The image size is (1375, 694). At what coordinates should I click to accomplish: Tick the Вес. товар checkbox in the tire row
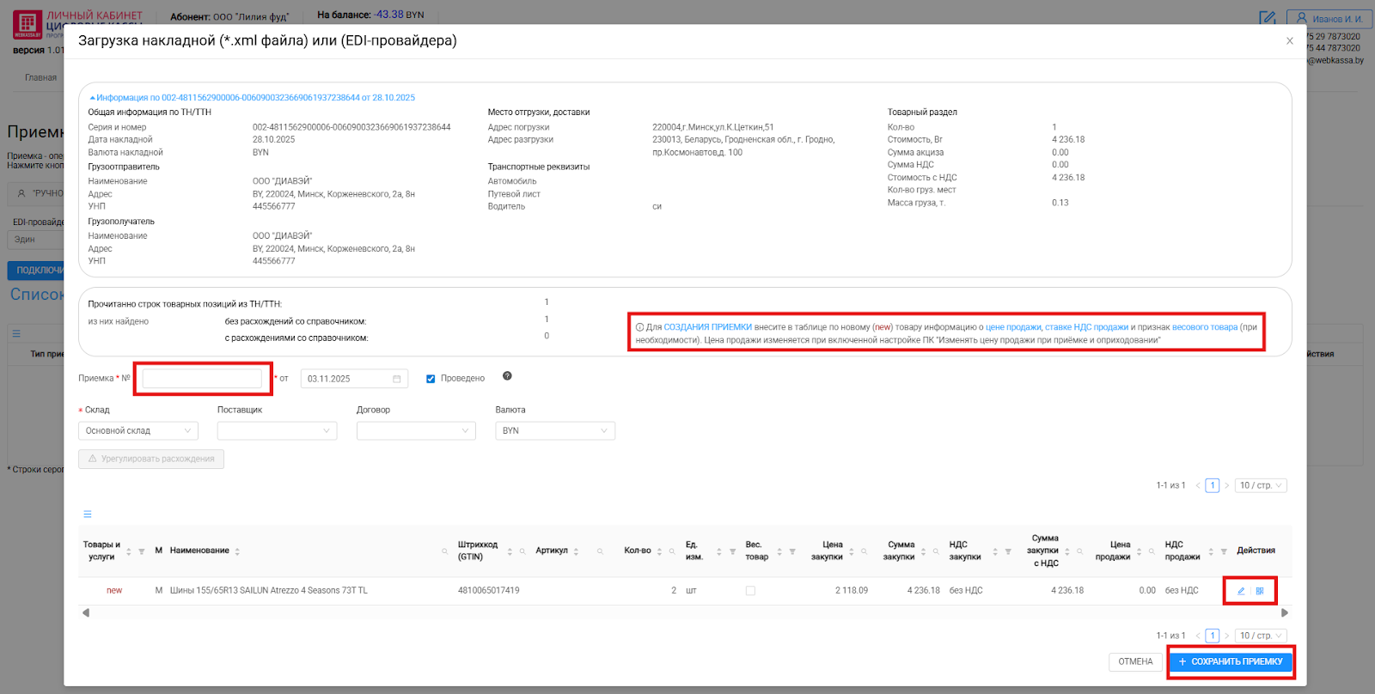click(750, 591)
